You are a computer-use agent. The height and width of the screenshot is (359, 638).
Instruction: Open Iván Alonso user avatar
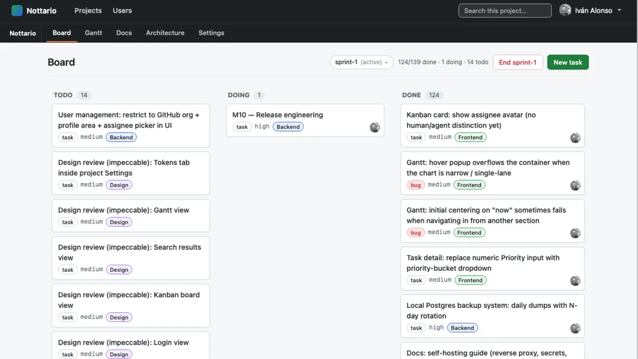[x=565, y=11]
